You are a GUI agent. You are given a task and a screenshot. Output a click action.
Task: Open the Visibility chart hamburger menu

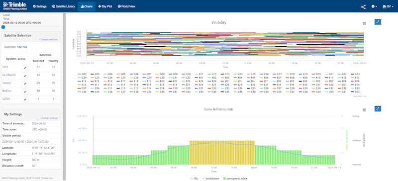pyautogui.click(x=364, y=23)
